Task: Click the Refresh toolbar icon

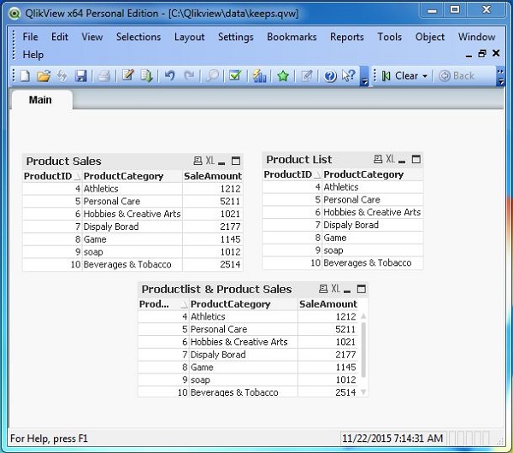Action: (x=62, y=76)
